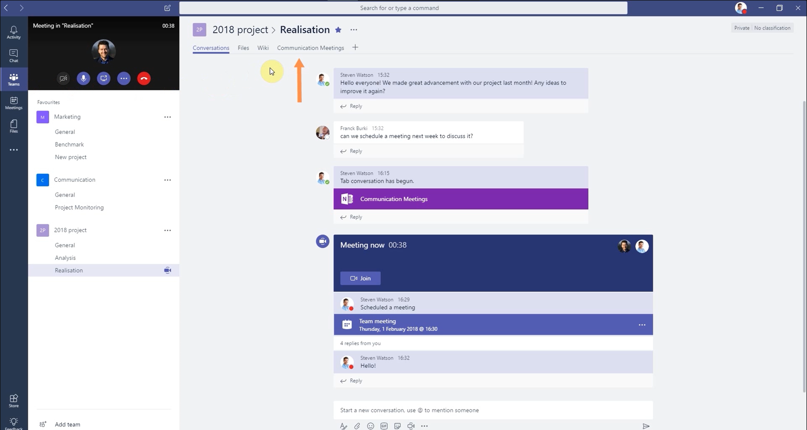Screen dimensions: 807x430
Task: Open Feedback in the left rail
Action: click(x=14, y=424)
